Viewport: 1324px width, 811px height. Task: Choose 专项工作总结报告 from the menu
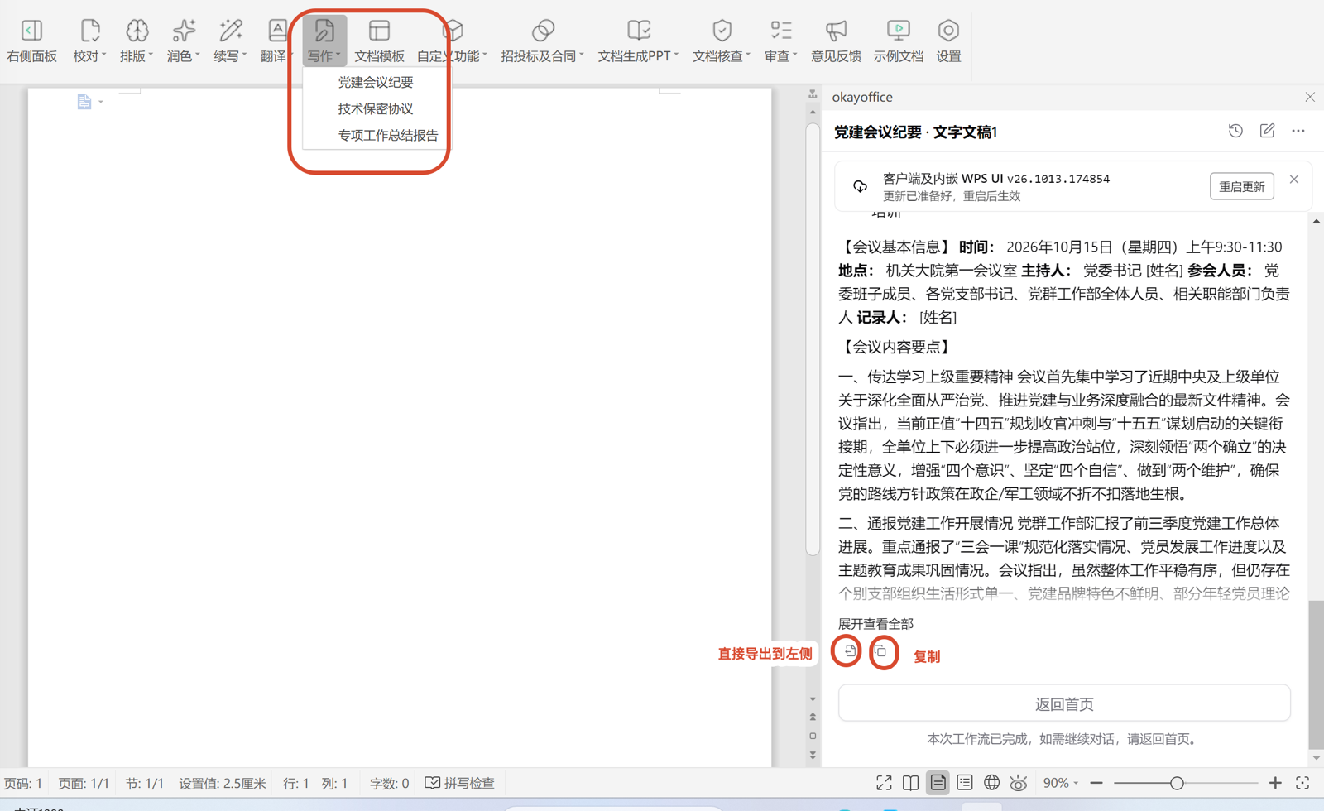[x=387, y=135]
